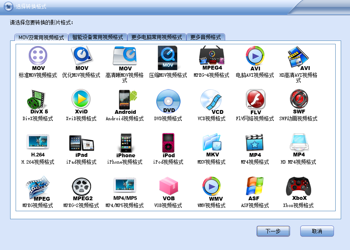Select the MPEG film strip icon (MPEG视频格式)
Screen dimensions: 350x250
click(38, 188)
